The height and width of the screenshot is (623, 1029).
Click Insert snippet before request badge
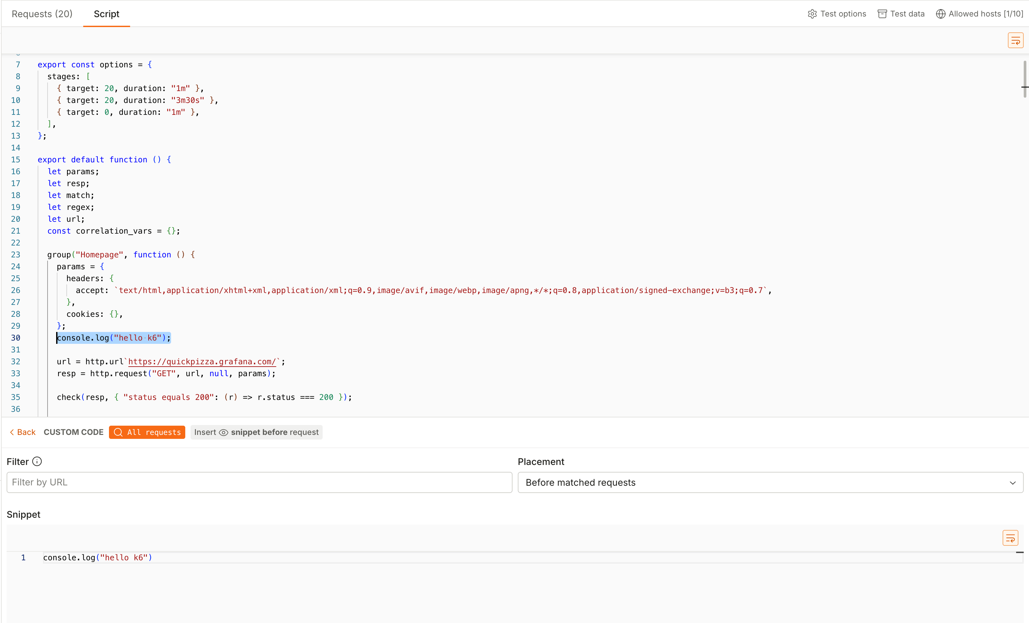pyautogui.click(x=256, y=432)
